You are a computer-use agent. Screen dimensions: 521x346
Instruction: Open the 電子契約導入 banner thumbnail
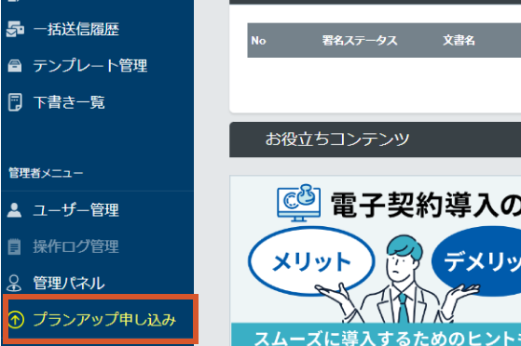pos(376,260)
